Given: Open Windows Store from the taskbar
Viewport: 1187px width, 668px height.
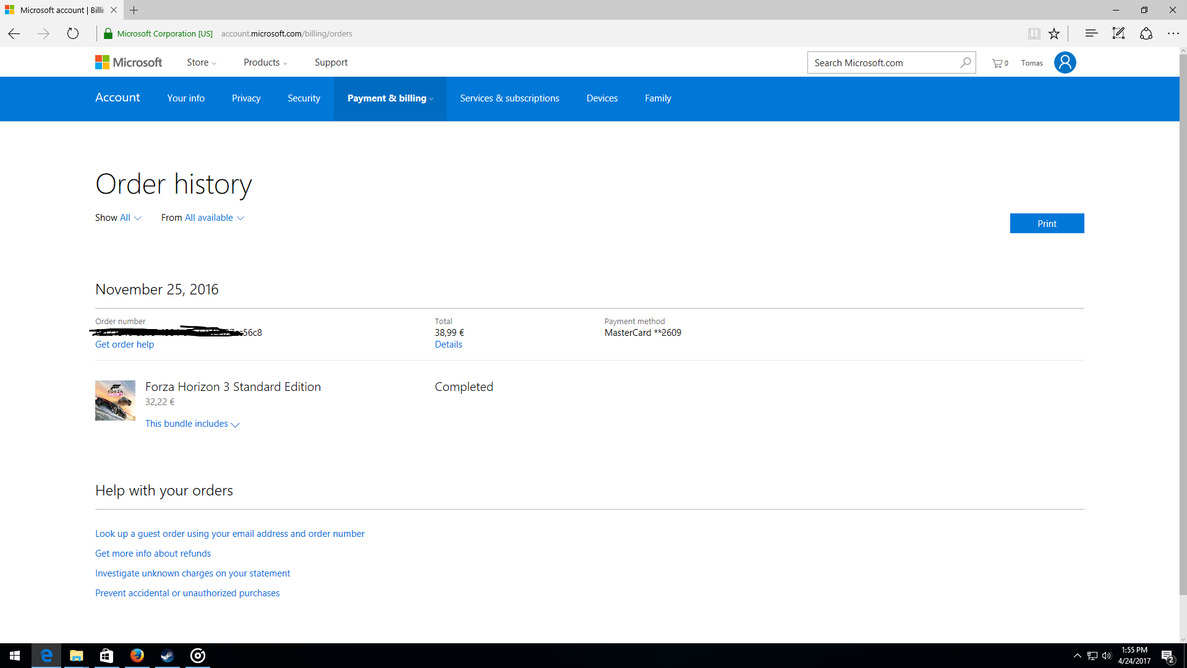Looking at the screenshot, I should [x=106, y=656].
